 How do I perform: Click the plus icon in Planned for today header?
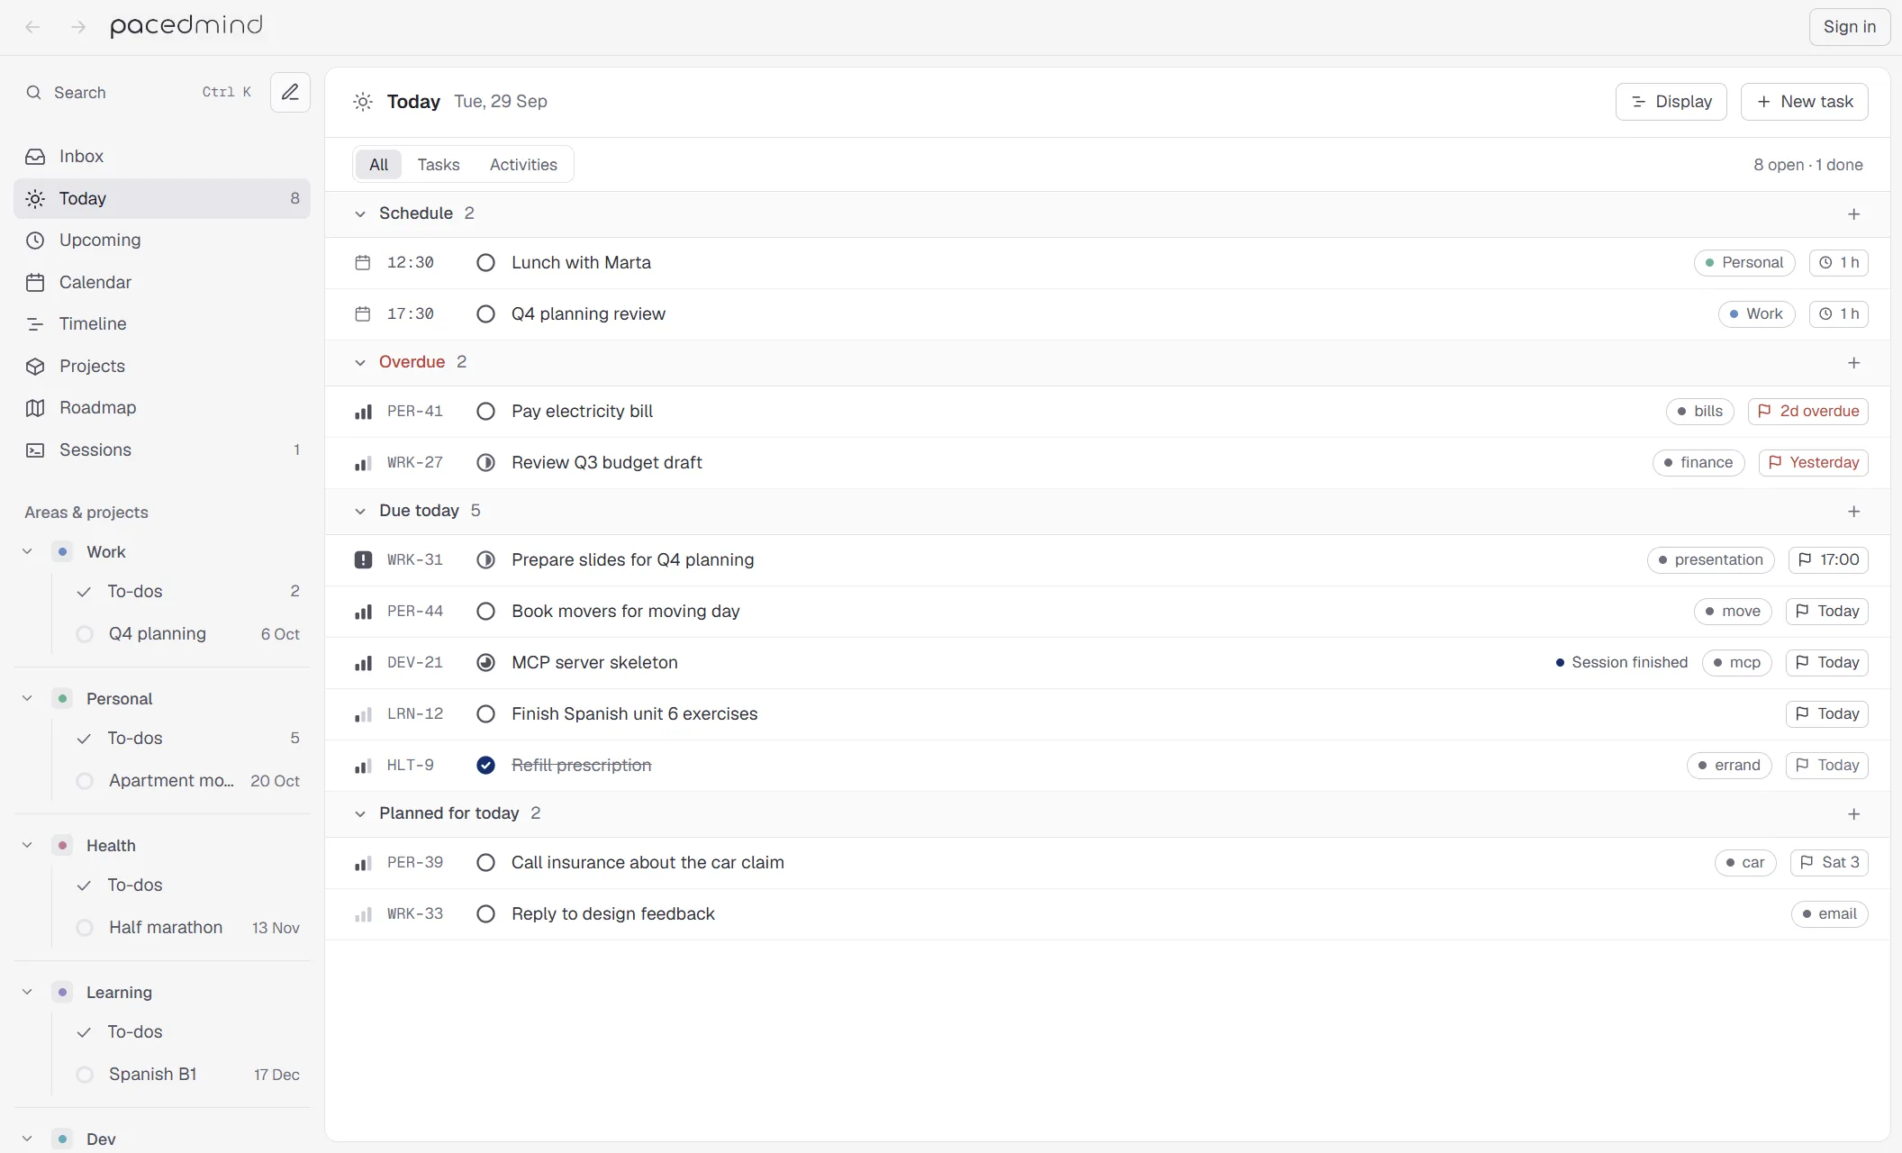[x=1853, y=814]
